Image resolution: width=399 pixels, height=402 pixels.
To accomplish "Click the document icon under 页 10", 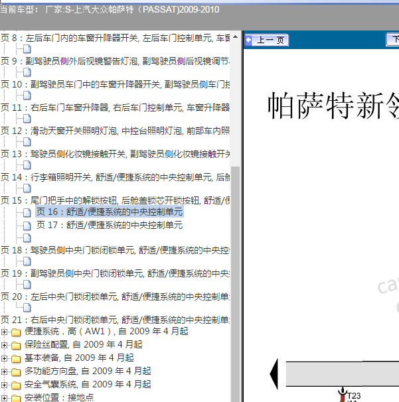I will click(27, 96).
